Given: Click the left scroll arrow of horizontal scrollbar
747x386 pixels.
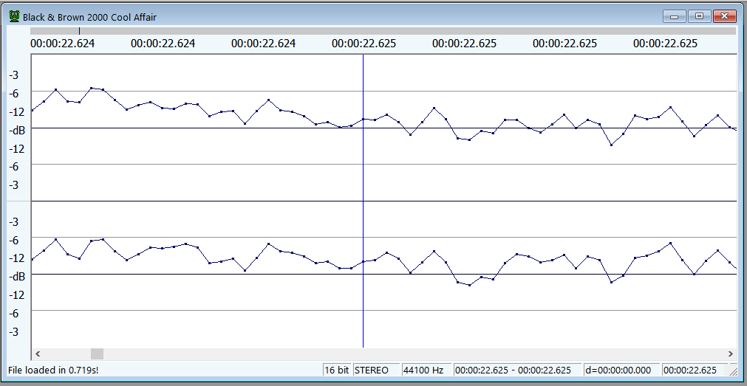Looking at the screenshot, I should [38, 354].
